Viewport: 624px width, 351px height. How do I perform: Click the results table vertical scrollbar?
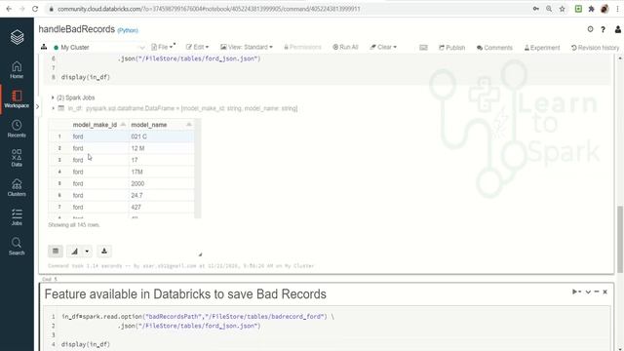(197, 169)
